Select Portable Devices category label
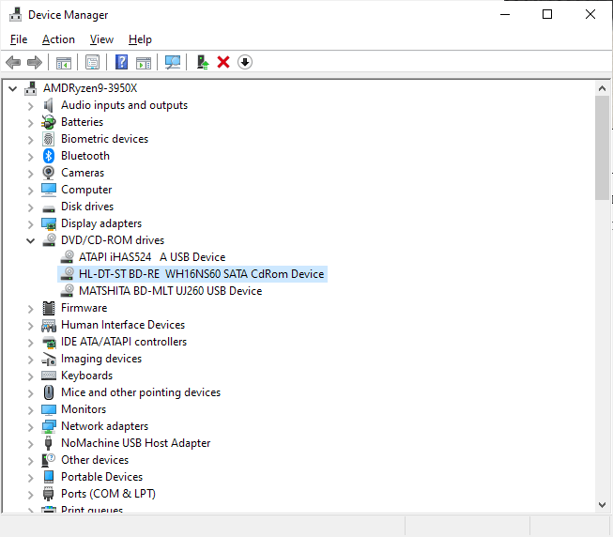Screen dimensions: 613x537 click(x=101, y=477)
